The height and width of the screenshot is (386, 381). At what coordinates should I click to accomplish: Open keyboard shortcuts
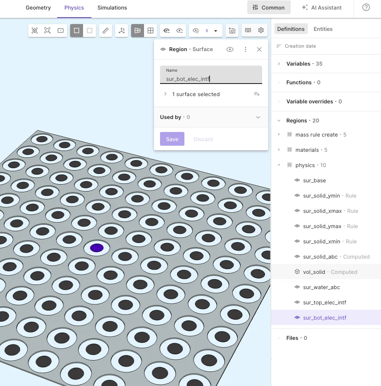click(248, 30)
